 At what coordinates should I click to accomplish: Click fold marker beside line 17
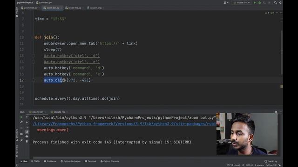point(33,80)
